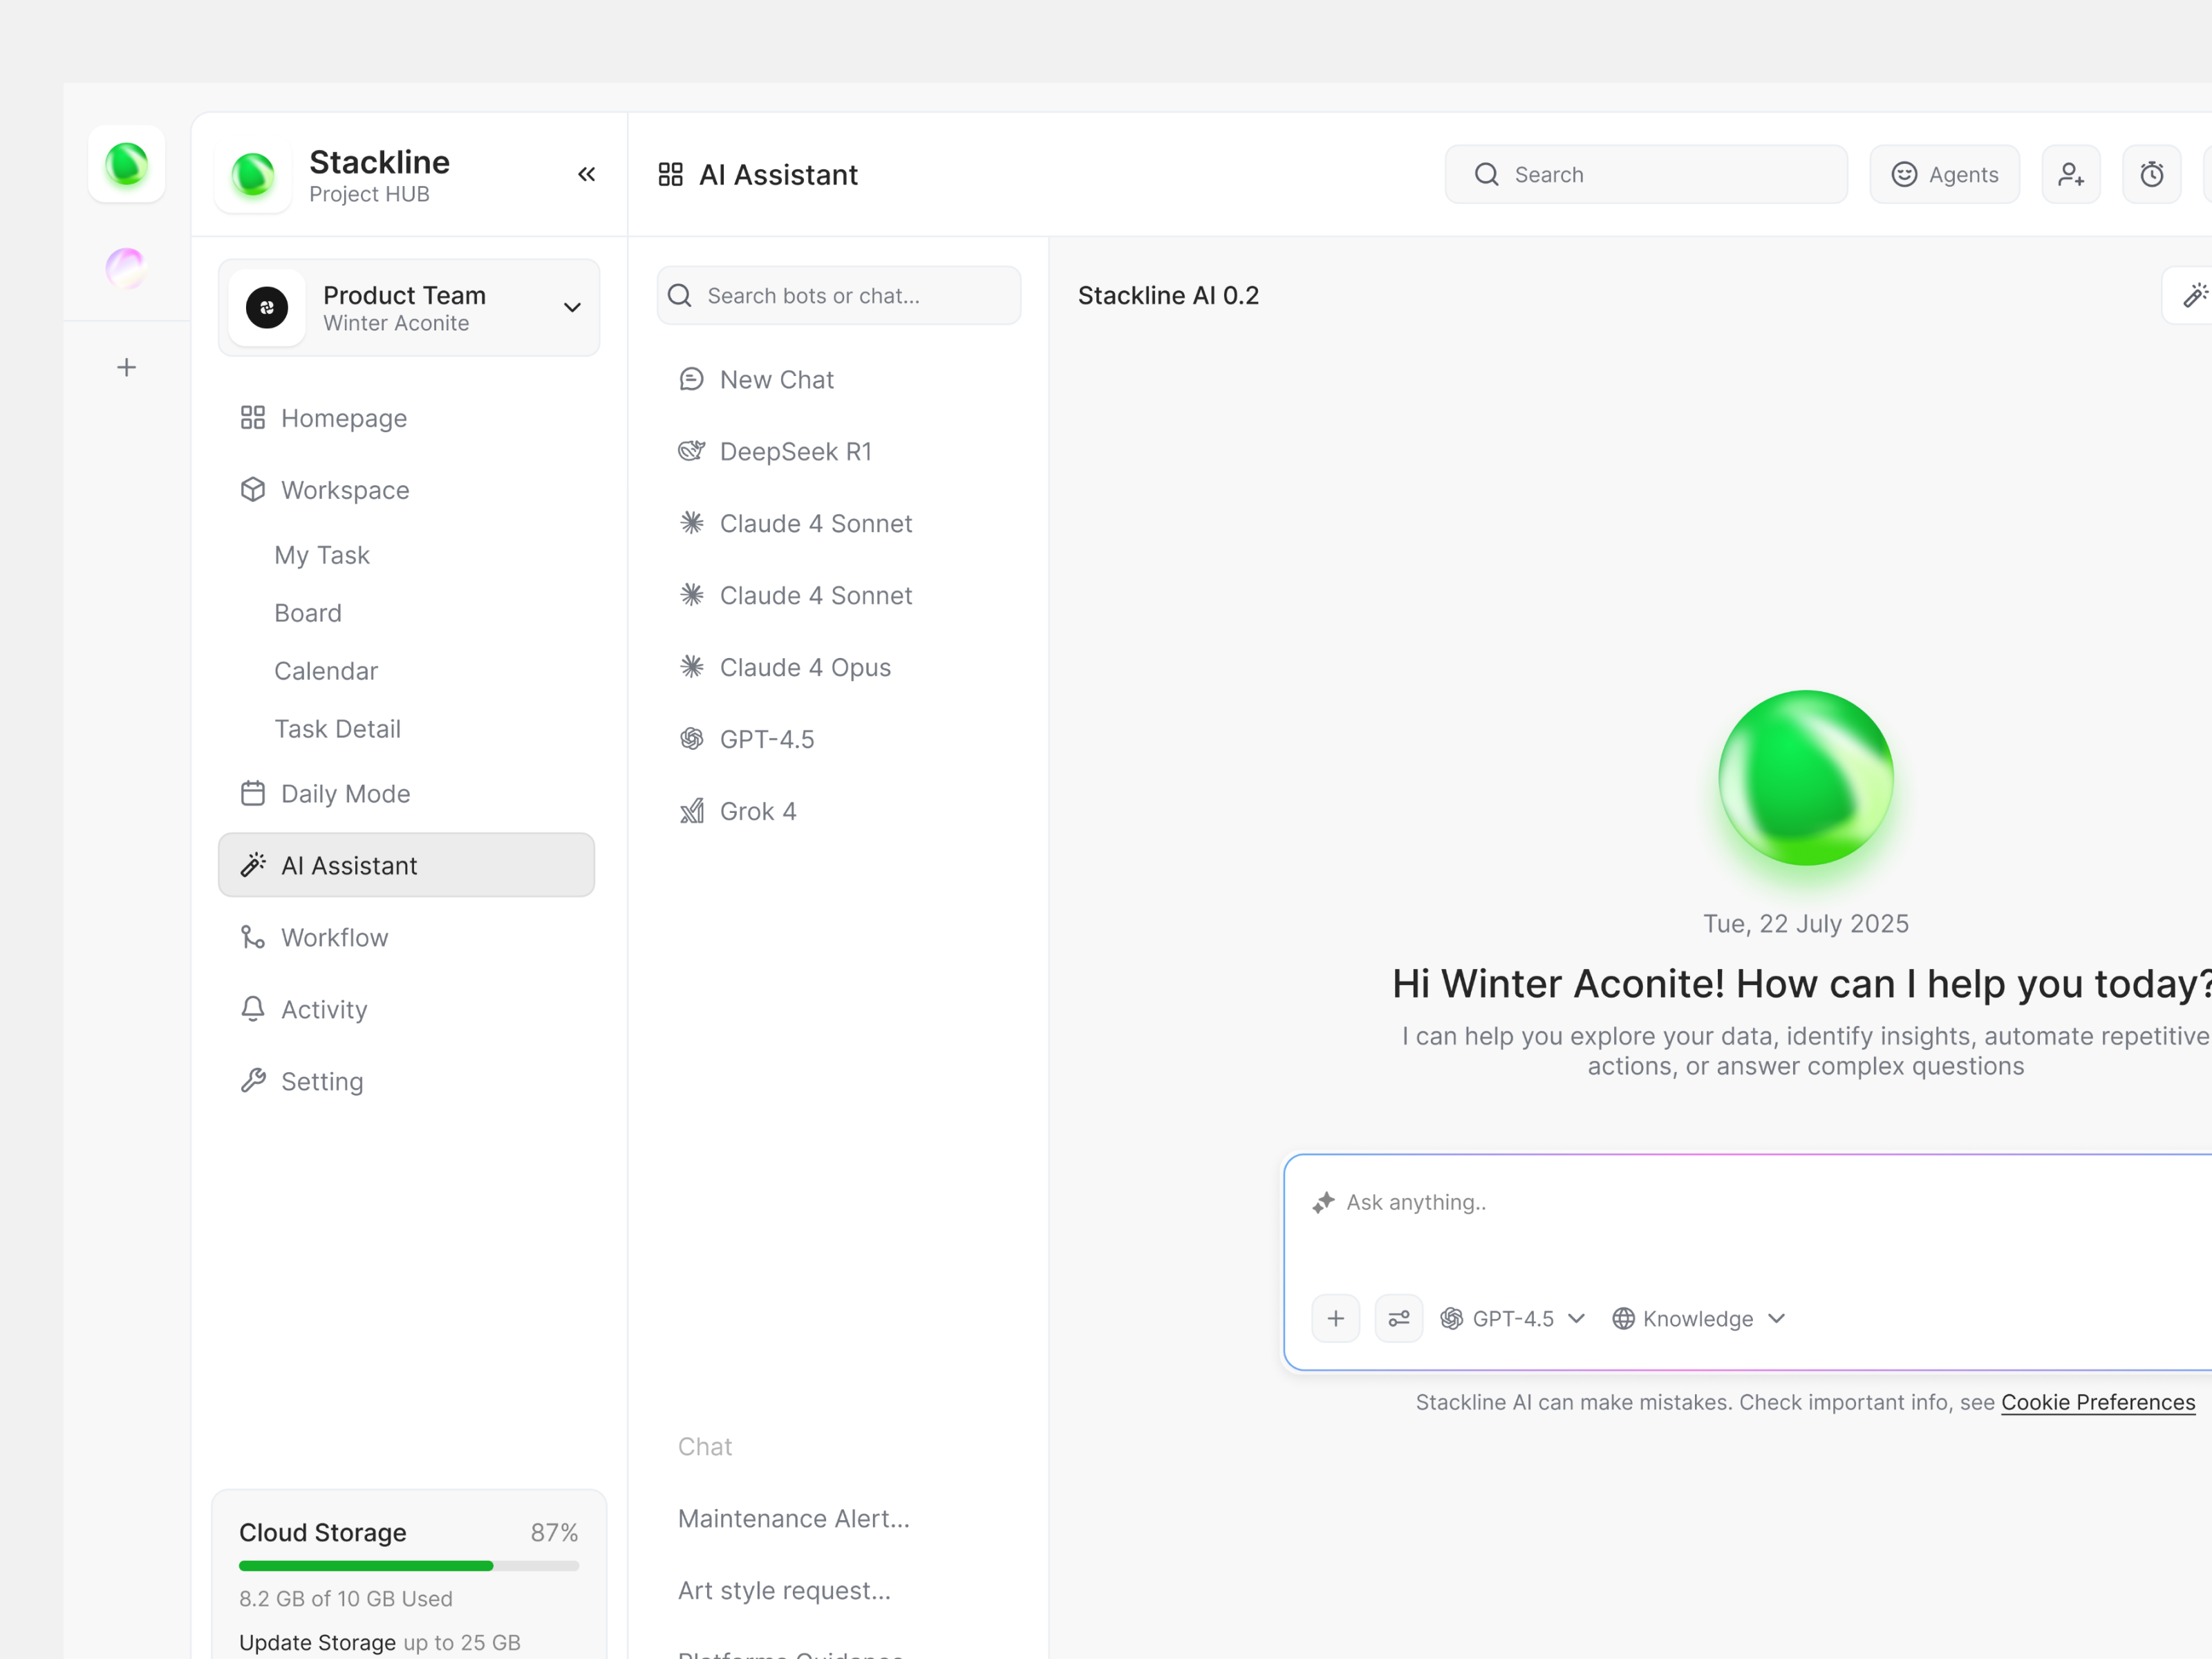This screenshot has width=2212, height=1659.
Task: Open Setting using the wrench icon
Action: [x=253, y=1081]
